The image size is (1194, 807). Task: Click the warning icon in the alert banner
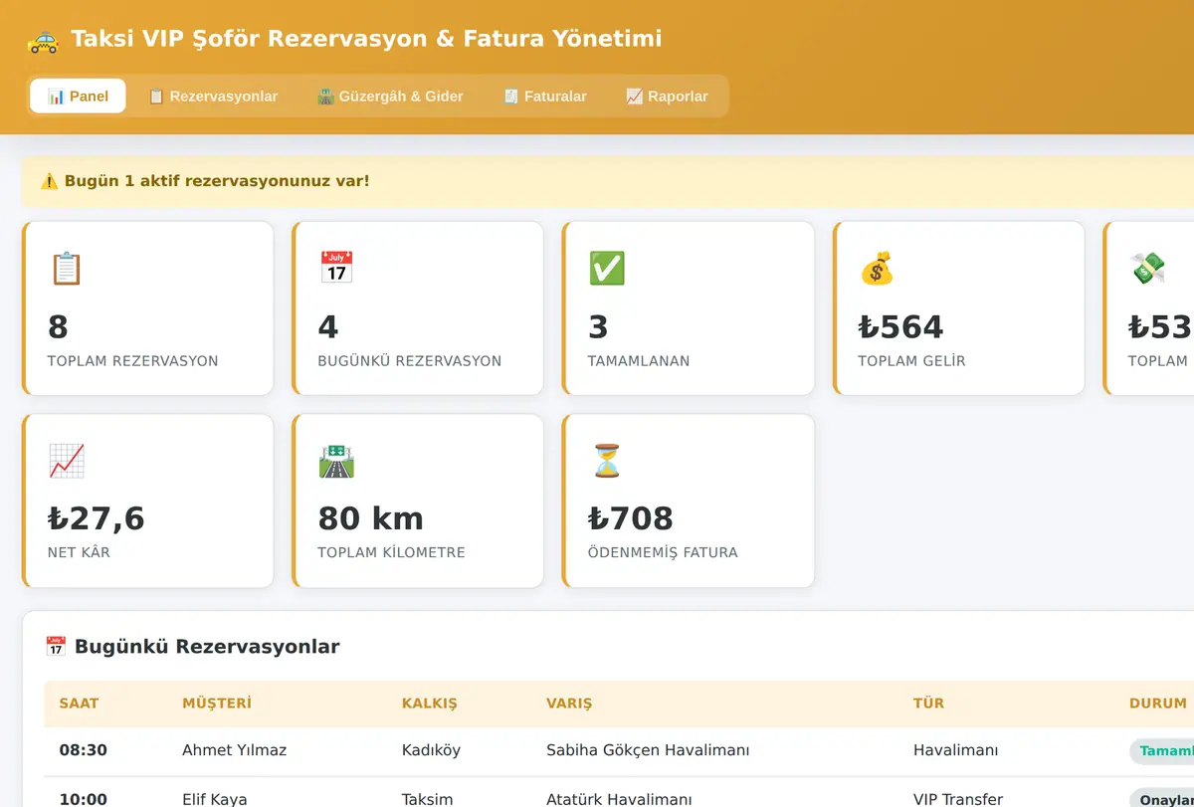click(x=49, y=181)
